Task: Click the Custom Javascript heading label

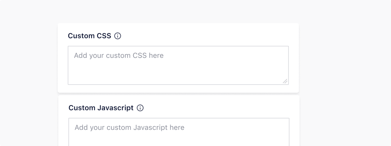Action: 101,108
